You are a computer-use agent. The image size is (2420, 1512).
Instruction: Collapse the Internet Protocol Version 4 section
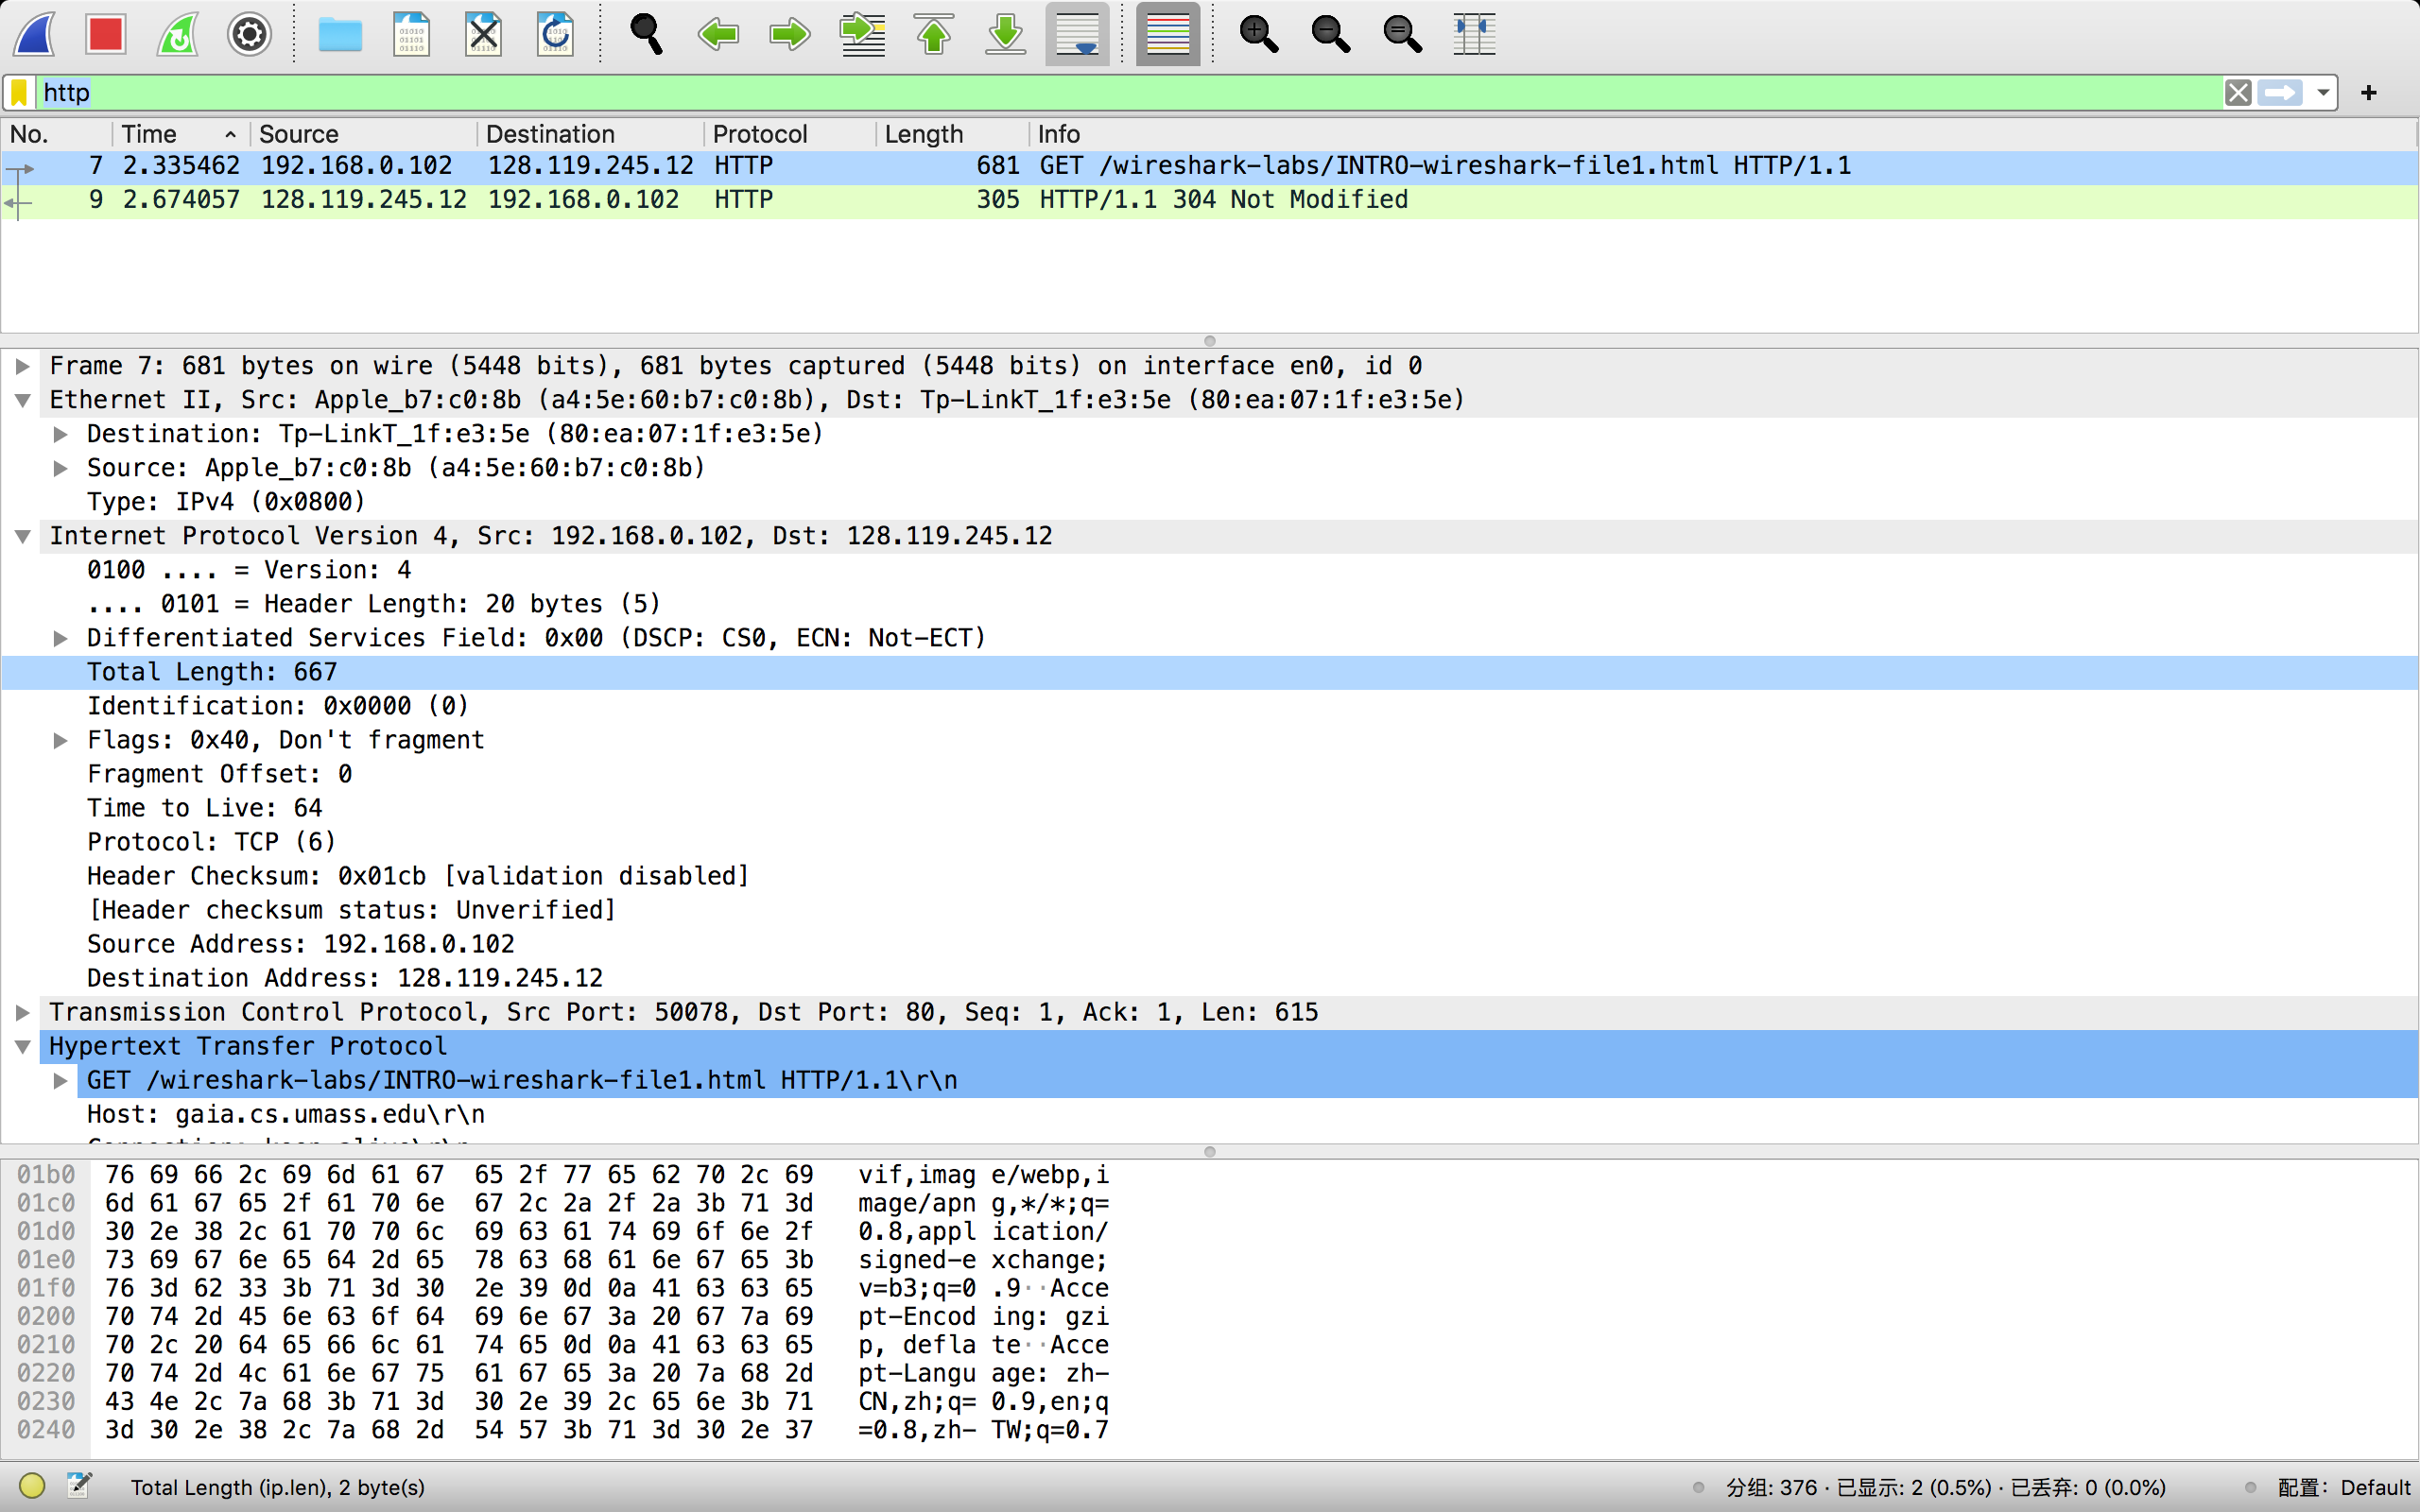[22, 535]
